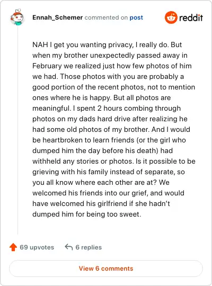Click the orange Reddit Snoo logo

point(171,17)
